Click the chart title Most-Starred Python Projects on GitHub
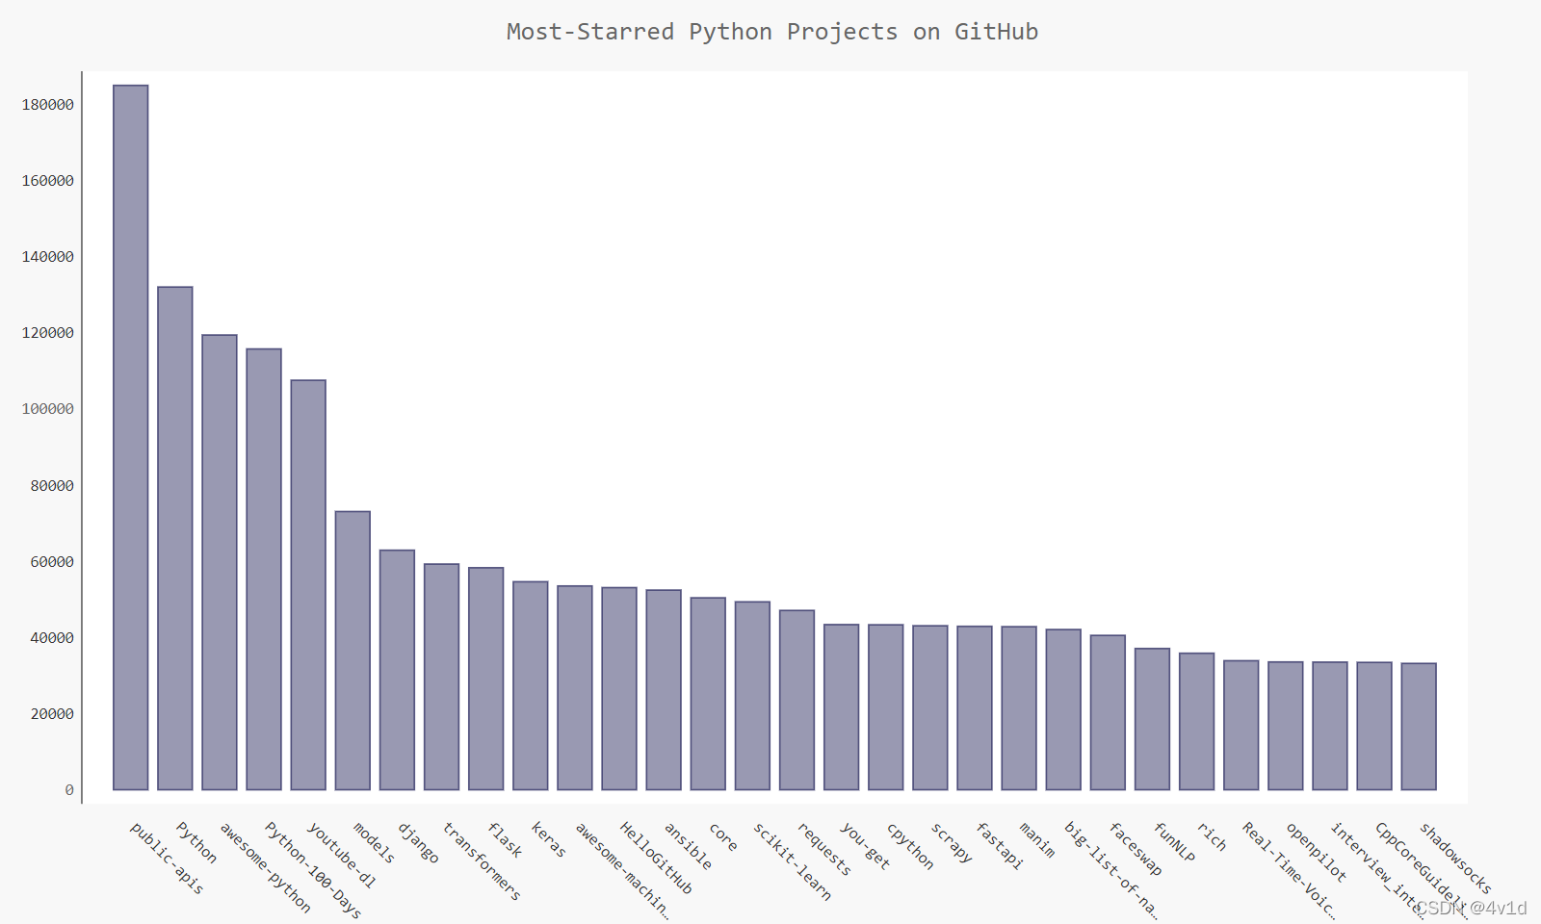Viewport: 1541px width, 924px height. 772,32
